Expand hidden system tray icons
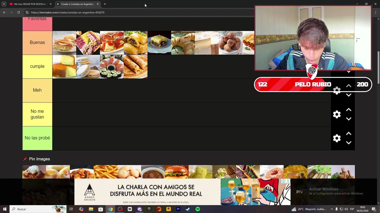Screen dimensions: 380x213 click(332, 209)
